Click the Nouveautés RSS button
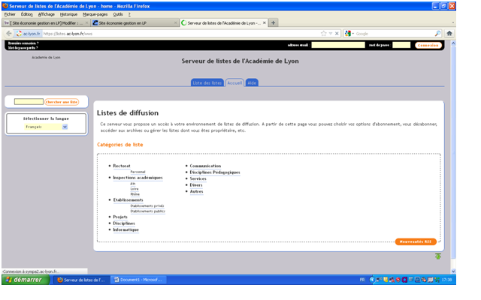This screenshot has height=300, width=481. [416, 241]
